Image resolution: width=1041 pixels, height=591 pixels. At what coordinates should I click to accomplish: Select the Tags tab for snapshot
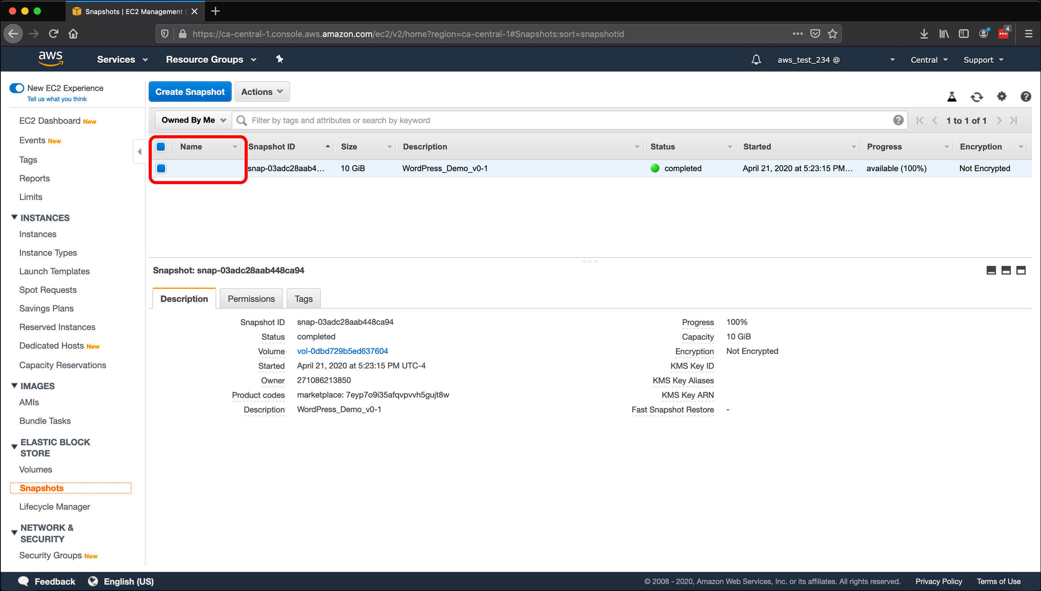tap(303, 298)
